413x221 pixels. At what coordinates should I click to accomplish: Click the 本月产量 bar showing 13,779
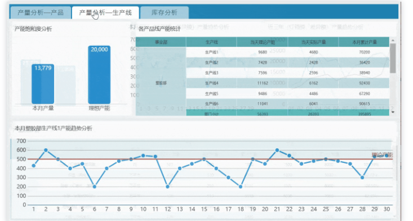[x=43, y=84]
